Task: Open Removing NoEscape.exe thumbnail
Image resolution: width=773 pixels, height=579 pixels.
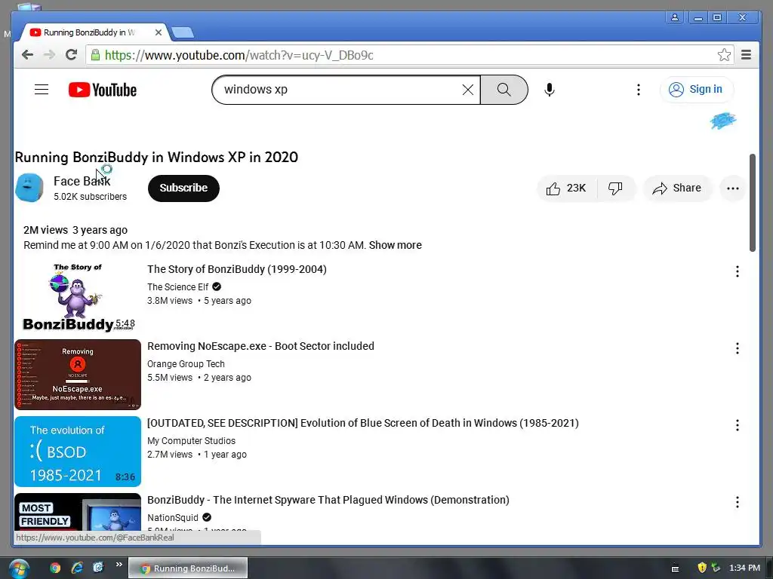Action: click(78, 374)
